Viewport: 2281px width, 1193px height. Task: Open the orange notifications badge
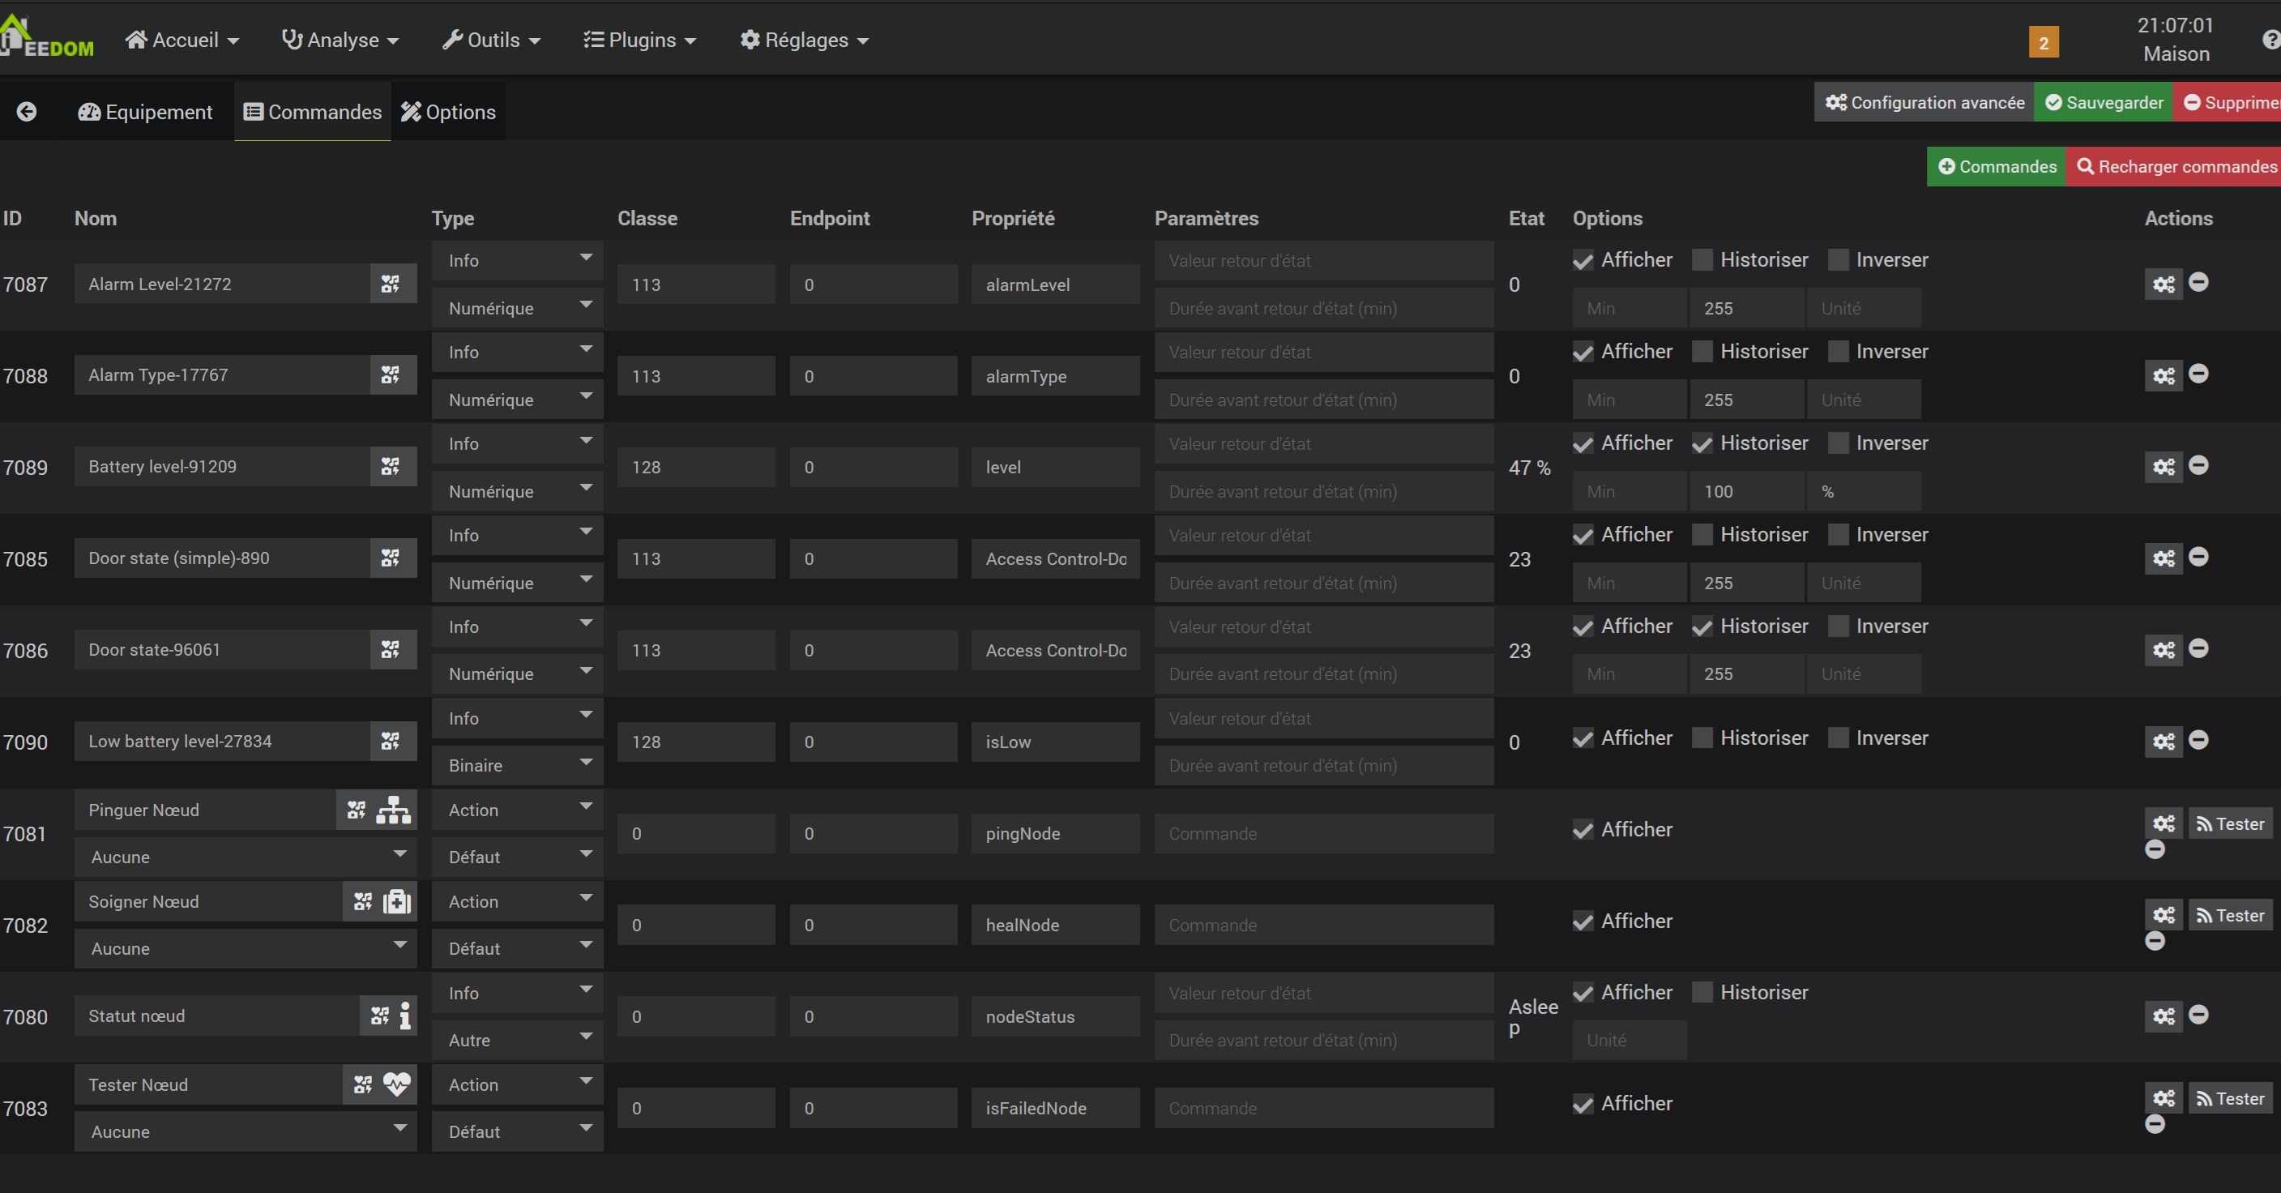pos(2043,42)
